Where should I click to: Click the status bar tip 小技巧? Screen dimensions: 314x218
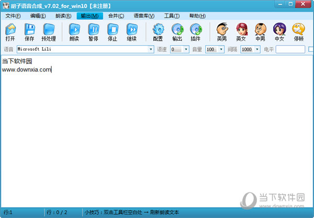(131, 212)
